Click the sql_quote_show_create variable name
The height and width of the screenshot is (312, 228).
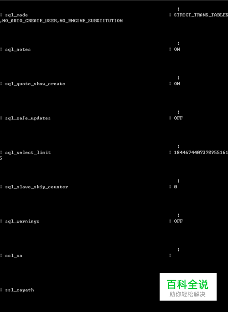click(35, 84)
